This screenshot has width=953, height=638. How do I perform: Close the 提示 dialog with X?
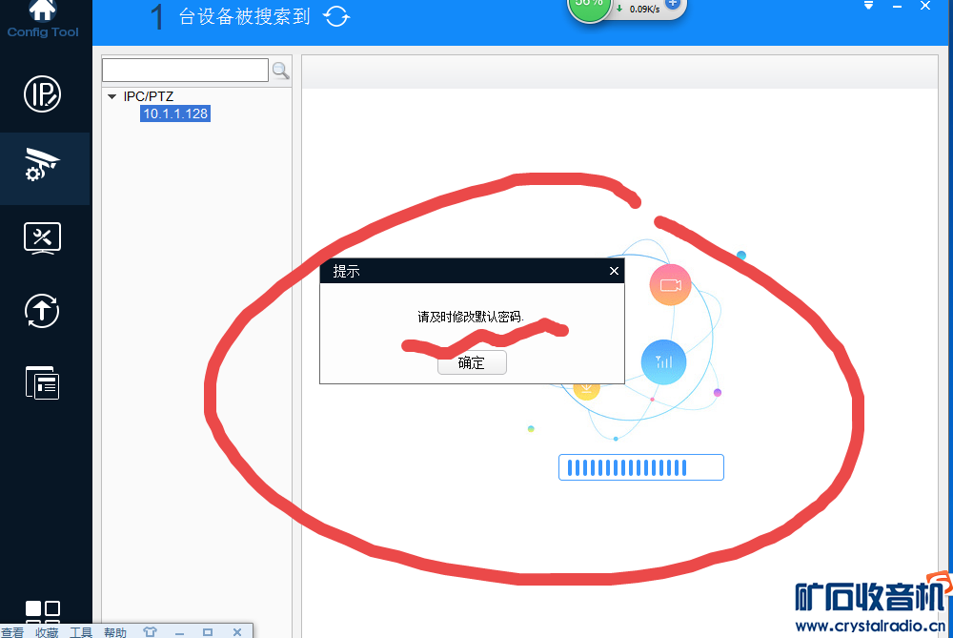point(614,271)
